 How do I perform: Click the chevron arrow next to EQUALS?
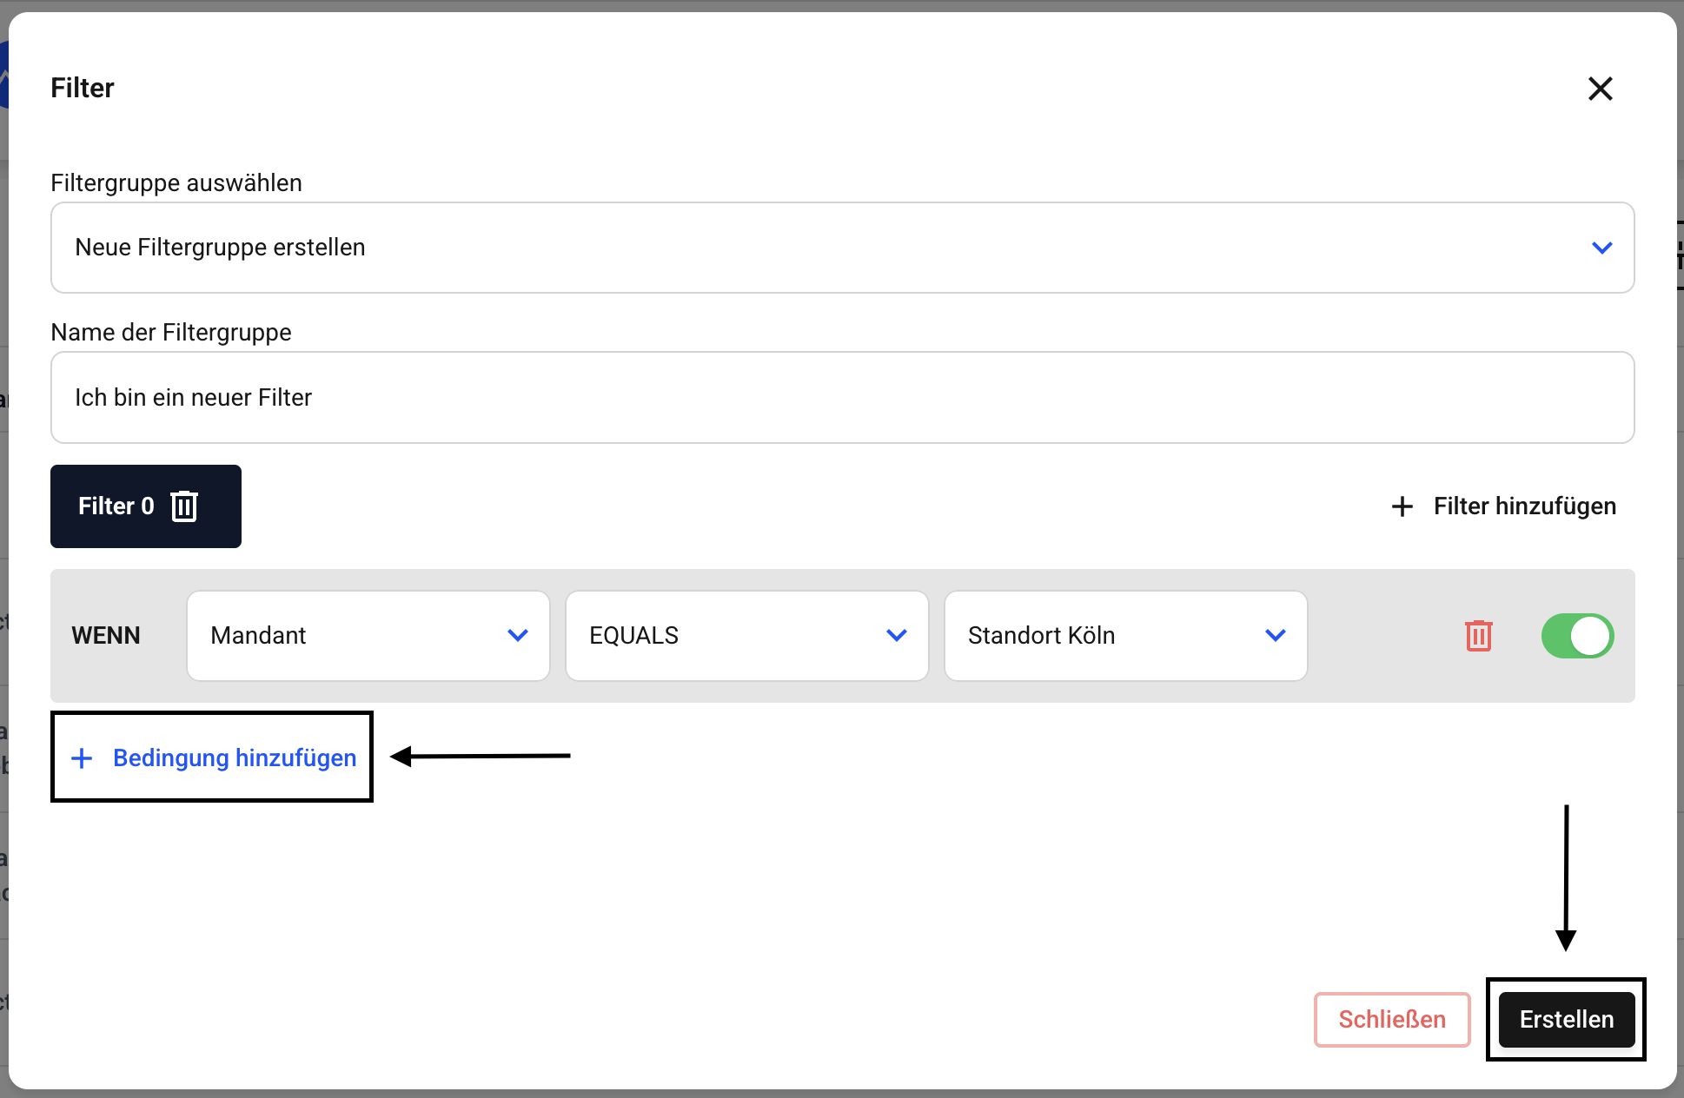coord(897,636)
